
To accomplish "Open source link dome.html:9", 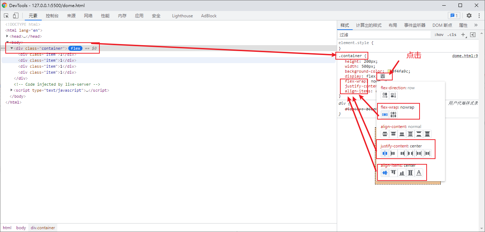I will click(x=465, y=56).
